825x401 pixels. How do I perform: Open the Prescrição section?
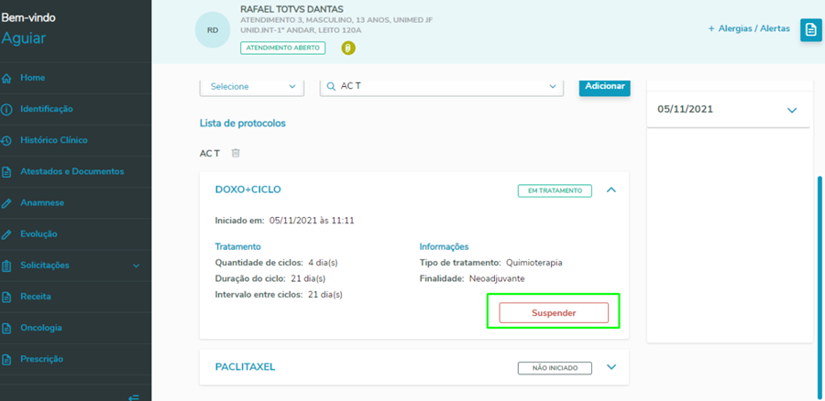point(41,359)
